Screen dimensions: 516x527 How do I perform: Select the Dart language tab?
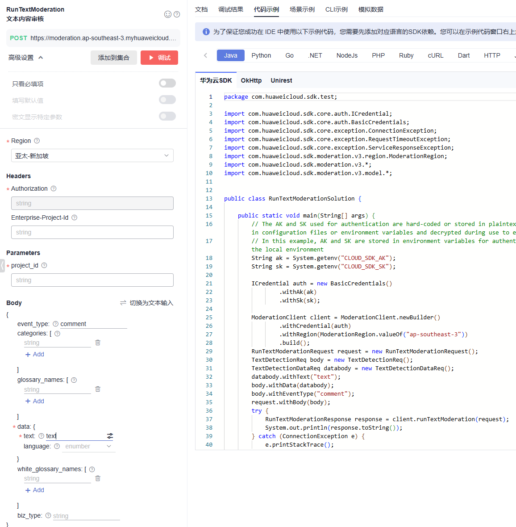click(464, 55)
